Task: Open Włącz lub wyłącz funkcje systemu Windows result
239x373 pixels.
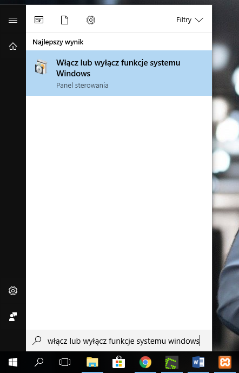Action: pyautogui.click(x=119, y=73)
